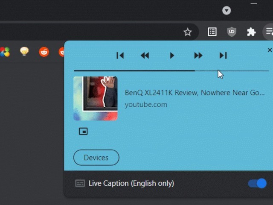This screenshot has width=273, height=205.
Task: Enter picture-in-picture mode
Action: click(83, 131)
